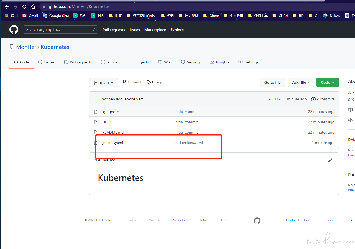
Task: Open the apps grid bookmark icon
Action: (x=7, y=16)
